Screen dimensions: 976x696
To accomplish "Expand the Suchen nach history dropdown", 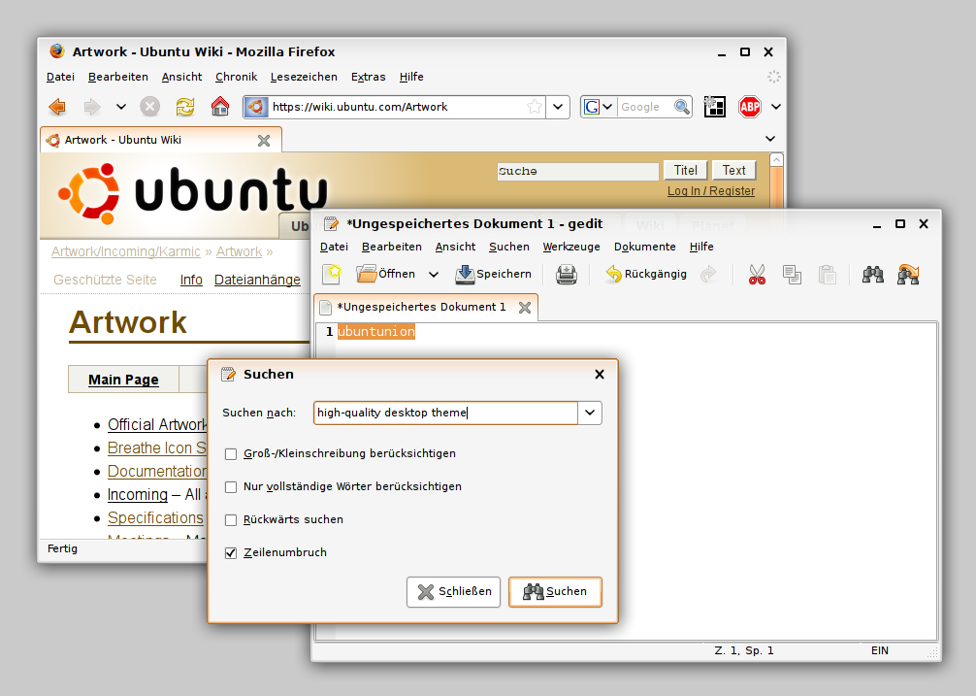I will pyautogui.click(x=590, y=413).
